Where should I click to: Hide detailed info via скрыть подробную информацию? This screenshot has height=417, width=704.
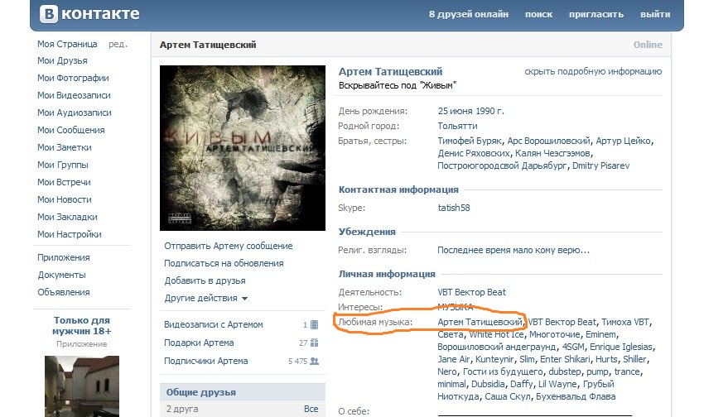(x=593, y=71)
